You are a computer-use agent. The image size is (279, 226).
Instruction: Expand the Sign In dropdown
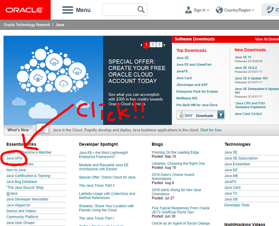[201, 10]
